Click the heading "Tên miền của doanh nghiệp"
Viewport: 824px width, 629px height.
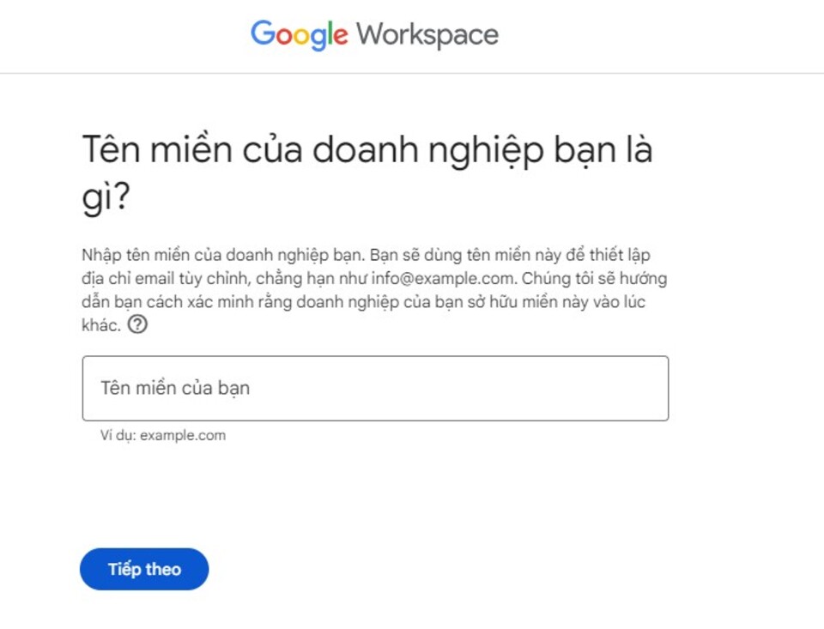pyautogui.click(x=367, y=150)
